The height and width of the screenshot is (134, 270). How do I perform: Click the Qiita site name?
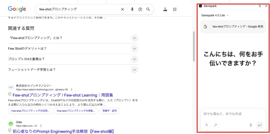tap(19, 122)
